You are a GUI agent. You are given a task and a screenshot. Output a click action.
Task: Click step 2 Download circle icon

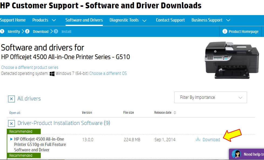[x=27, y=32]
